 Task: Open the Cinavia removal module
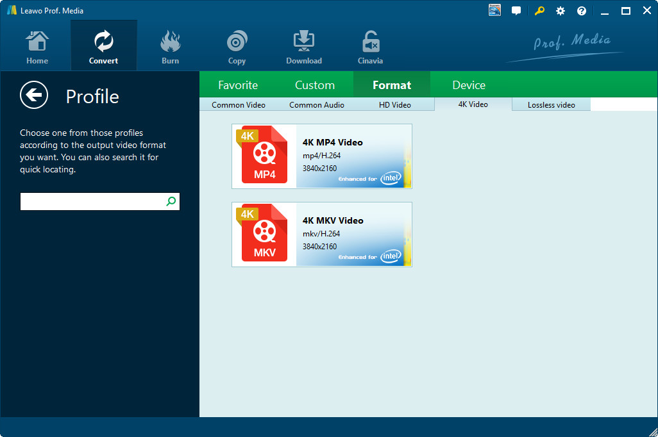[370, 47]
